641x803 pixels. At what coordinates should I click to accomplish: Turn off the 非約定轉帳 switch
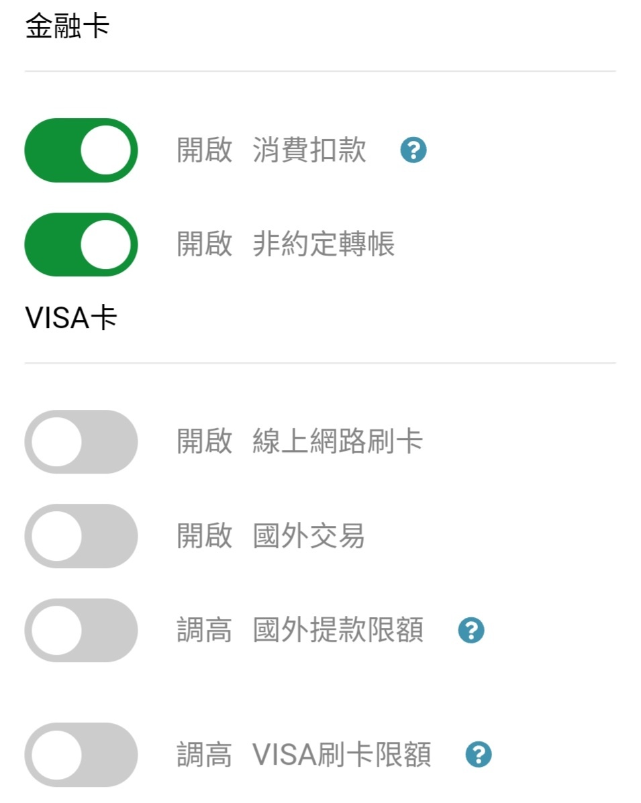pyautogui.click(x=81, y=245)
